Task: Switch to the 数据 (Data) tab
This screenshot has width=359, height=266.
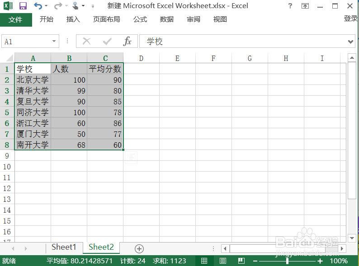Action: [167, 19]
